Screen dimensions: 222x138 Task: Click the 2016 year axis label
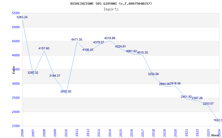[132, 133]
